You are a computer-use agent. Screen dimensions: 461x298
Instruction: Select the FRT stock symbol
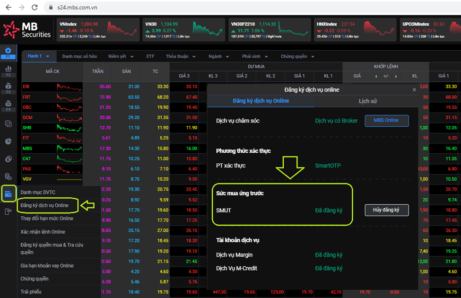tap(26, 97)
